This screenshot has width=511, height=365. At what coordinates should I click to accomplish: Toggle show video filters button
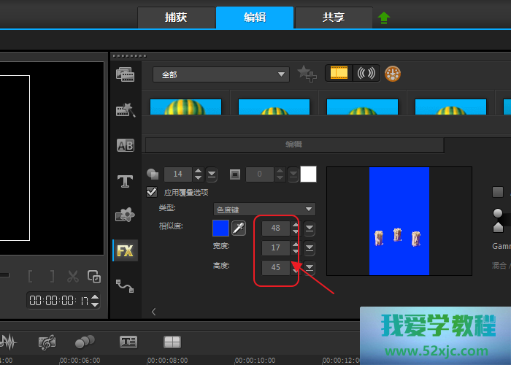point(338,74)
